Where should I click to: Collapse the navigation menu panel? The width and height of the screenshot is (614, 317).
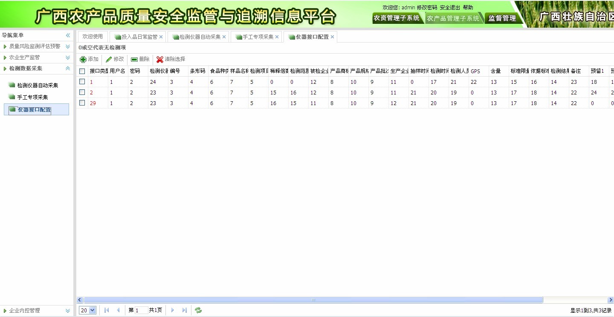68,35
